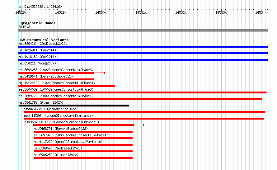Select the blue nsv1026914 variant bar

point(143,53)
